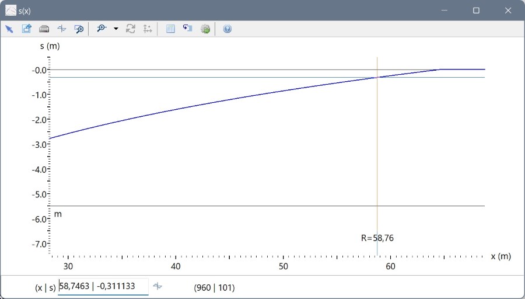Click the vertical orange marker line
Screen dimensions: 525x299
[x=377, y=146]
